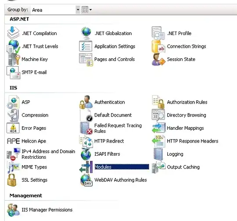
Task: Open the .NET Compilation icon
Action: click(13, 33)
